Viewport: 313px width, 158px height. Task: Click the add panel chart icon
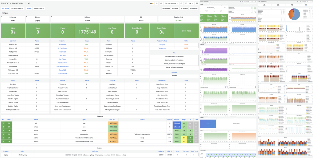tap(152, 3)
